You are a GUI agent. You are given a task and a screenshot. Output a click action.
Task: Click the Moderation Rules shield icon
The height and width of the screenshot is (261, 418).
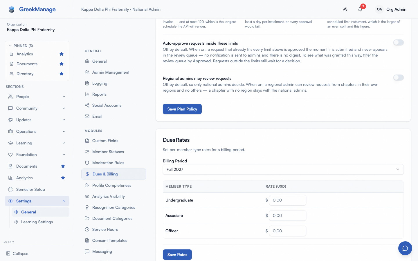(x=87, y=163)
